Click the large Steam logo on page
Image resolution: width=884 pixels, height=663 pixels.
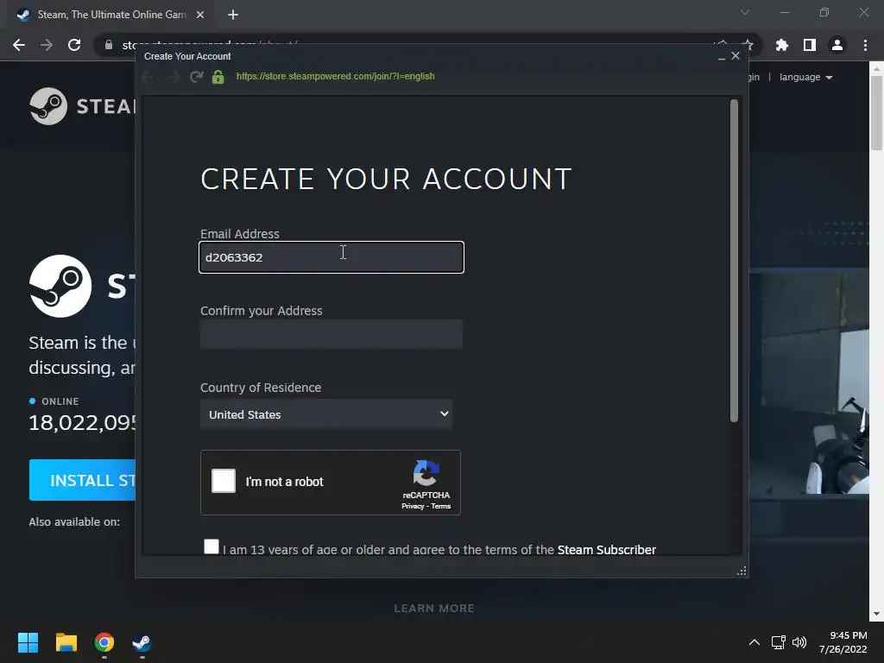coord(60,286)
